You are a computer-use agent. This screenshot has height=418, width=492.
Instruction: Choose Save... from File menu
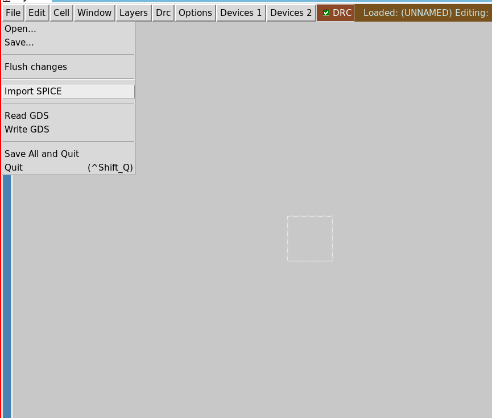[x=68, y=42]
